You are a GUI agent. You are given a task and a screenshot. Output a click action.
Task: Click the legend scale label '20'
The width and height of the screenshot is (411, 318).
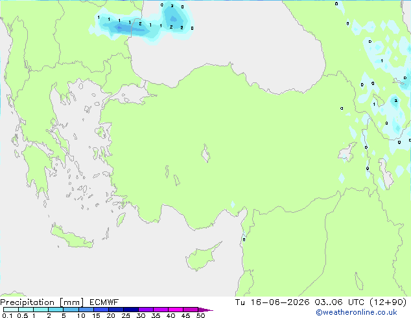point(111,315)
